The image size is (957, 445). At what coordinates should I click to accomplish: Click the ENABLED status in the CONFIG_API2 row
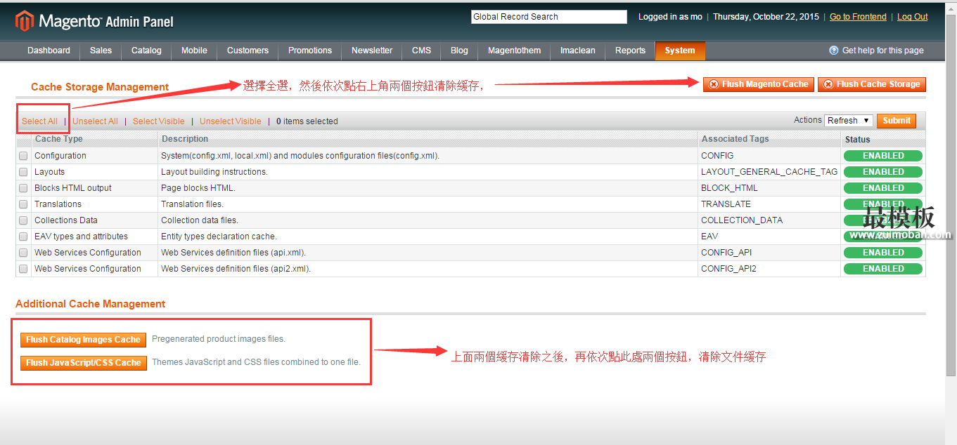(x=883, y=269)
